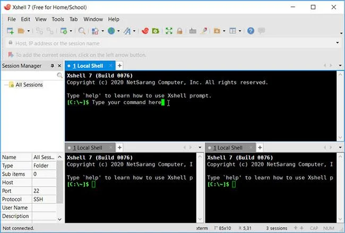345x233 pixels.
Task: Click the greyed Disconnect toolbar icon
Action: click(50, 31)
